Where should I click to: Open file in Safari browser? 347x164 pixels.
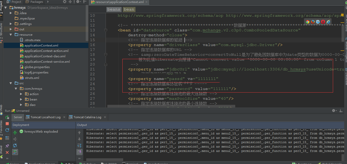pyautogui.click(x=318, y=22)
